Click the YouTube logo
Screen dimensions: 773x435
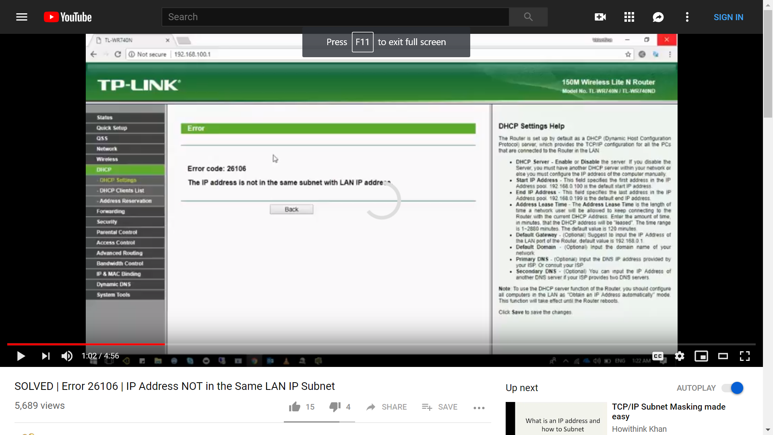pos(68,17)
